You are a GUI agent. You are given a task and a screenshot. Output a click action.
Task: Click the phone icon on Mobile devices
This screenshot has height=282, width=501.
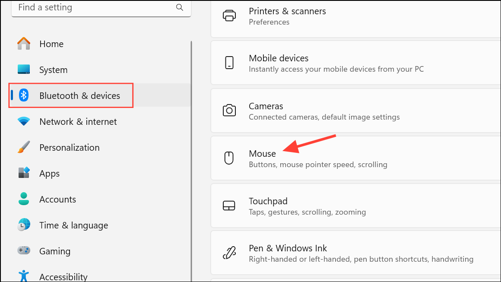click(229, 63)
